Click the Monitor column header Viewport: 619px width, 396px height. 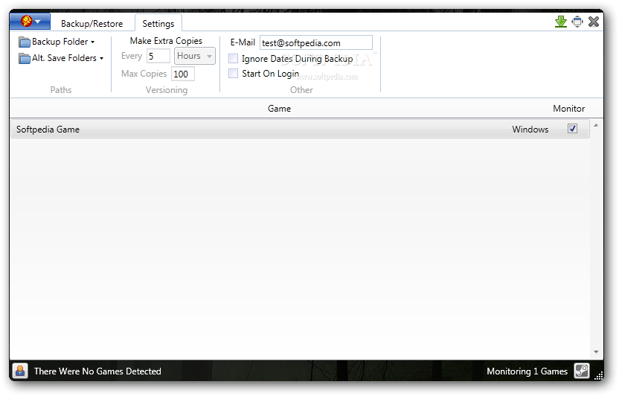tap(568, 109)
